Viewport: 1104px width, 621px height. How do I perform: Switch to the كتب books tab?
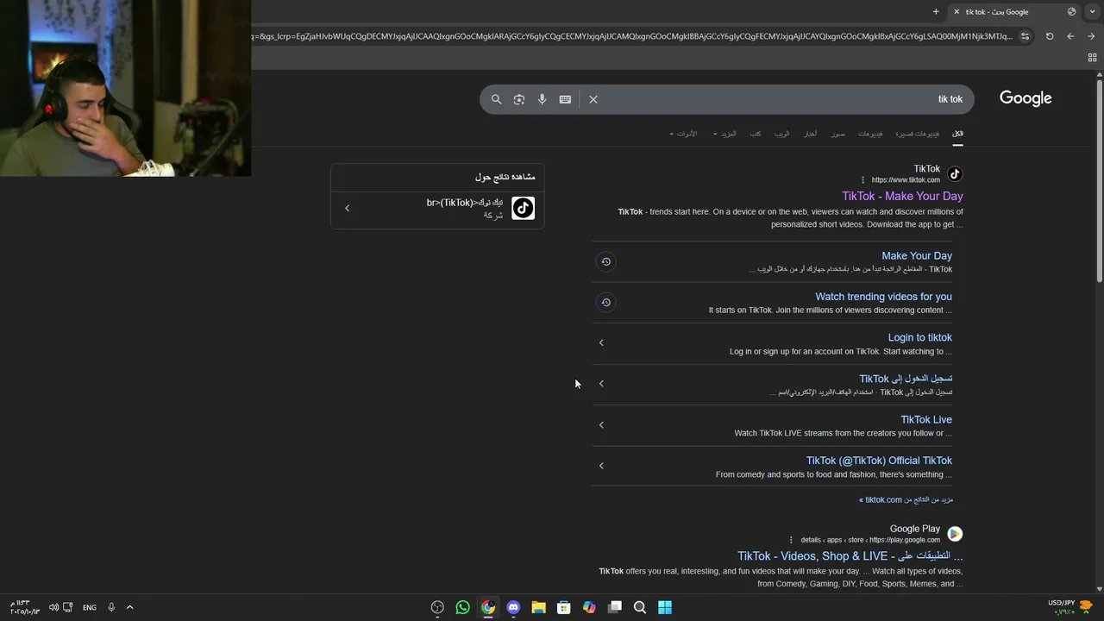click(x=756, y=134)
